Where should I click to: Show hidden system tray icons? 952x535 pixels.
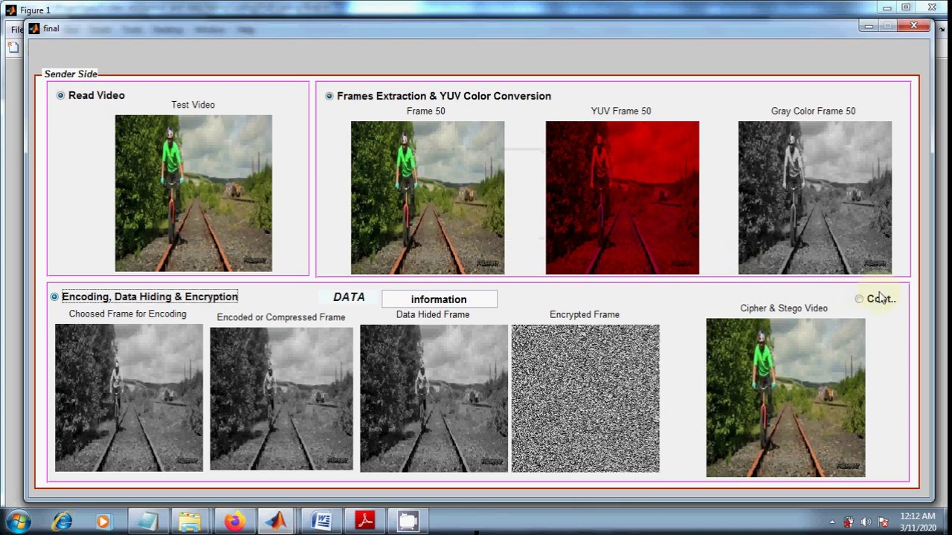pyautogui.click(x=832, y=522)
